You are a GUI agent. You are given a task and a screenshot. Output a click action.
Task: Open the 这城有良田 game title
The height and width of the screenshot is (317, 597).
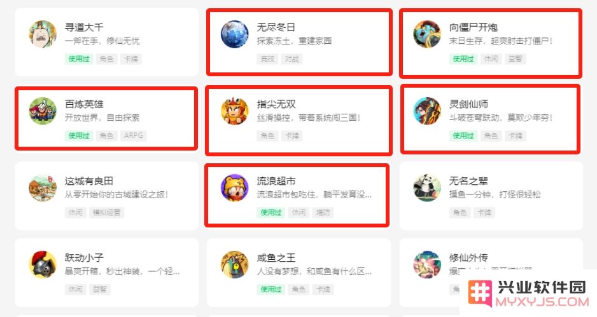point(88,181)
